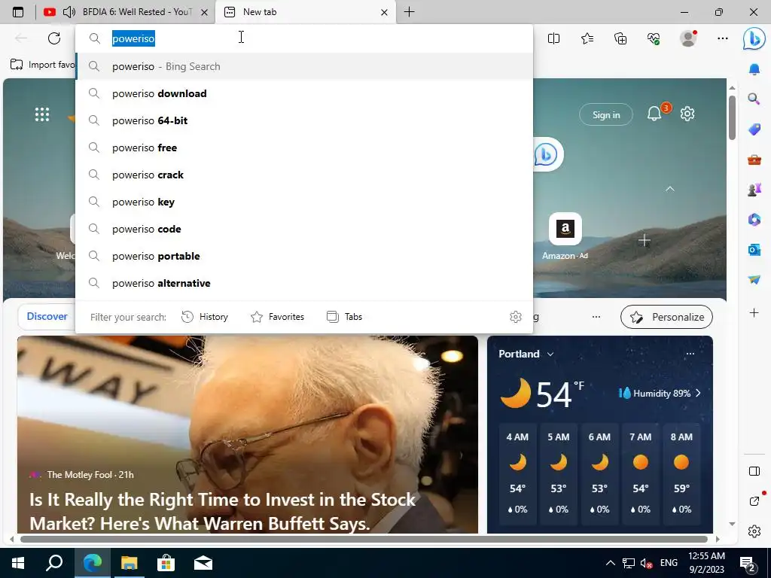Open Import favorites bookmark item
Image resolution: width=771 pixels, height=578 pixels.
42,65
